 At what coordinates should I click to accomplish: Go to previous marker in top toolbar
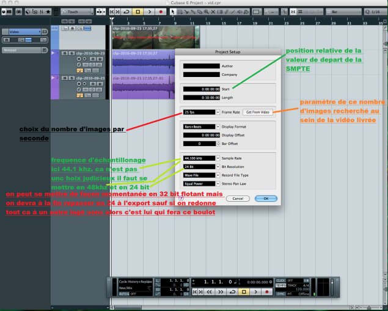pyautogui.click(x=112, y=12)
